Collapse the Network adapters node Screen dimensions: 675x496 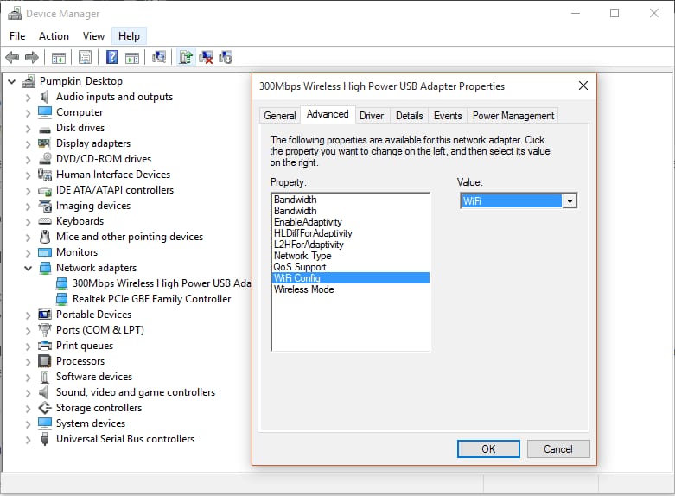tap(29, 268)
